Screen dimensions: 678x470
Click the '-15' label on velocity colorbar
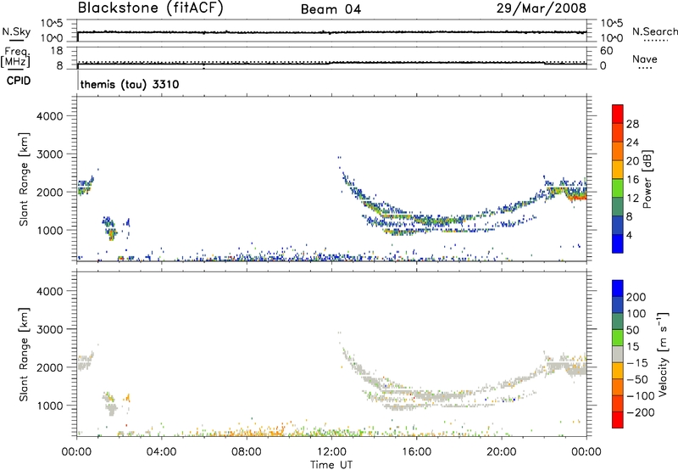(x=637, y=363)
